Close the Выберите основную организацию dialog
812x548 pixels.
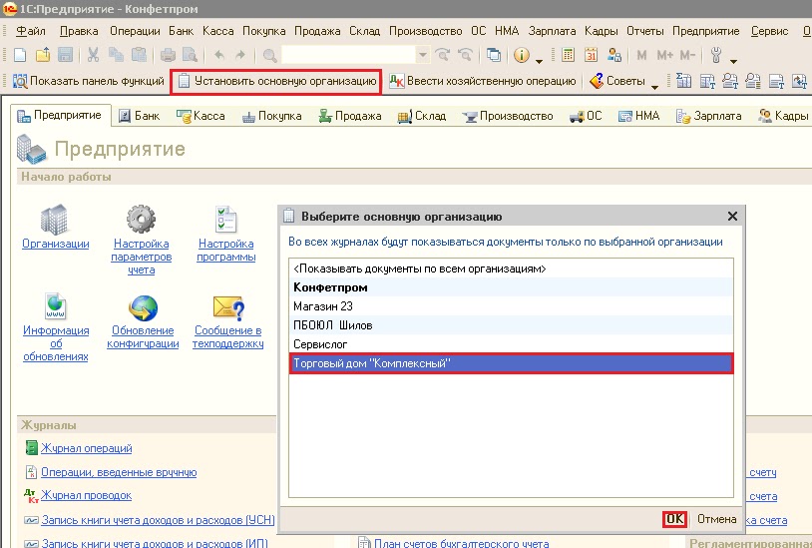point(732,217)
